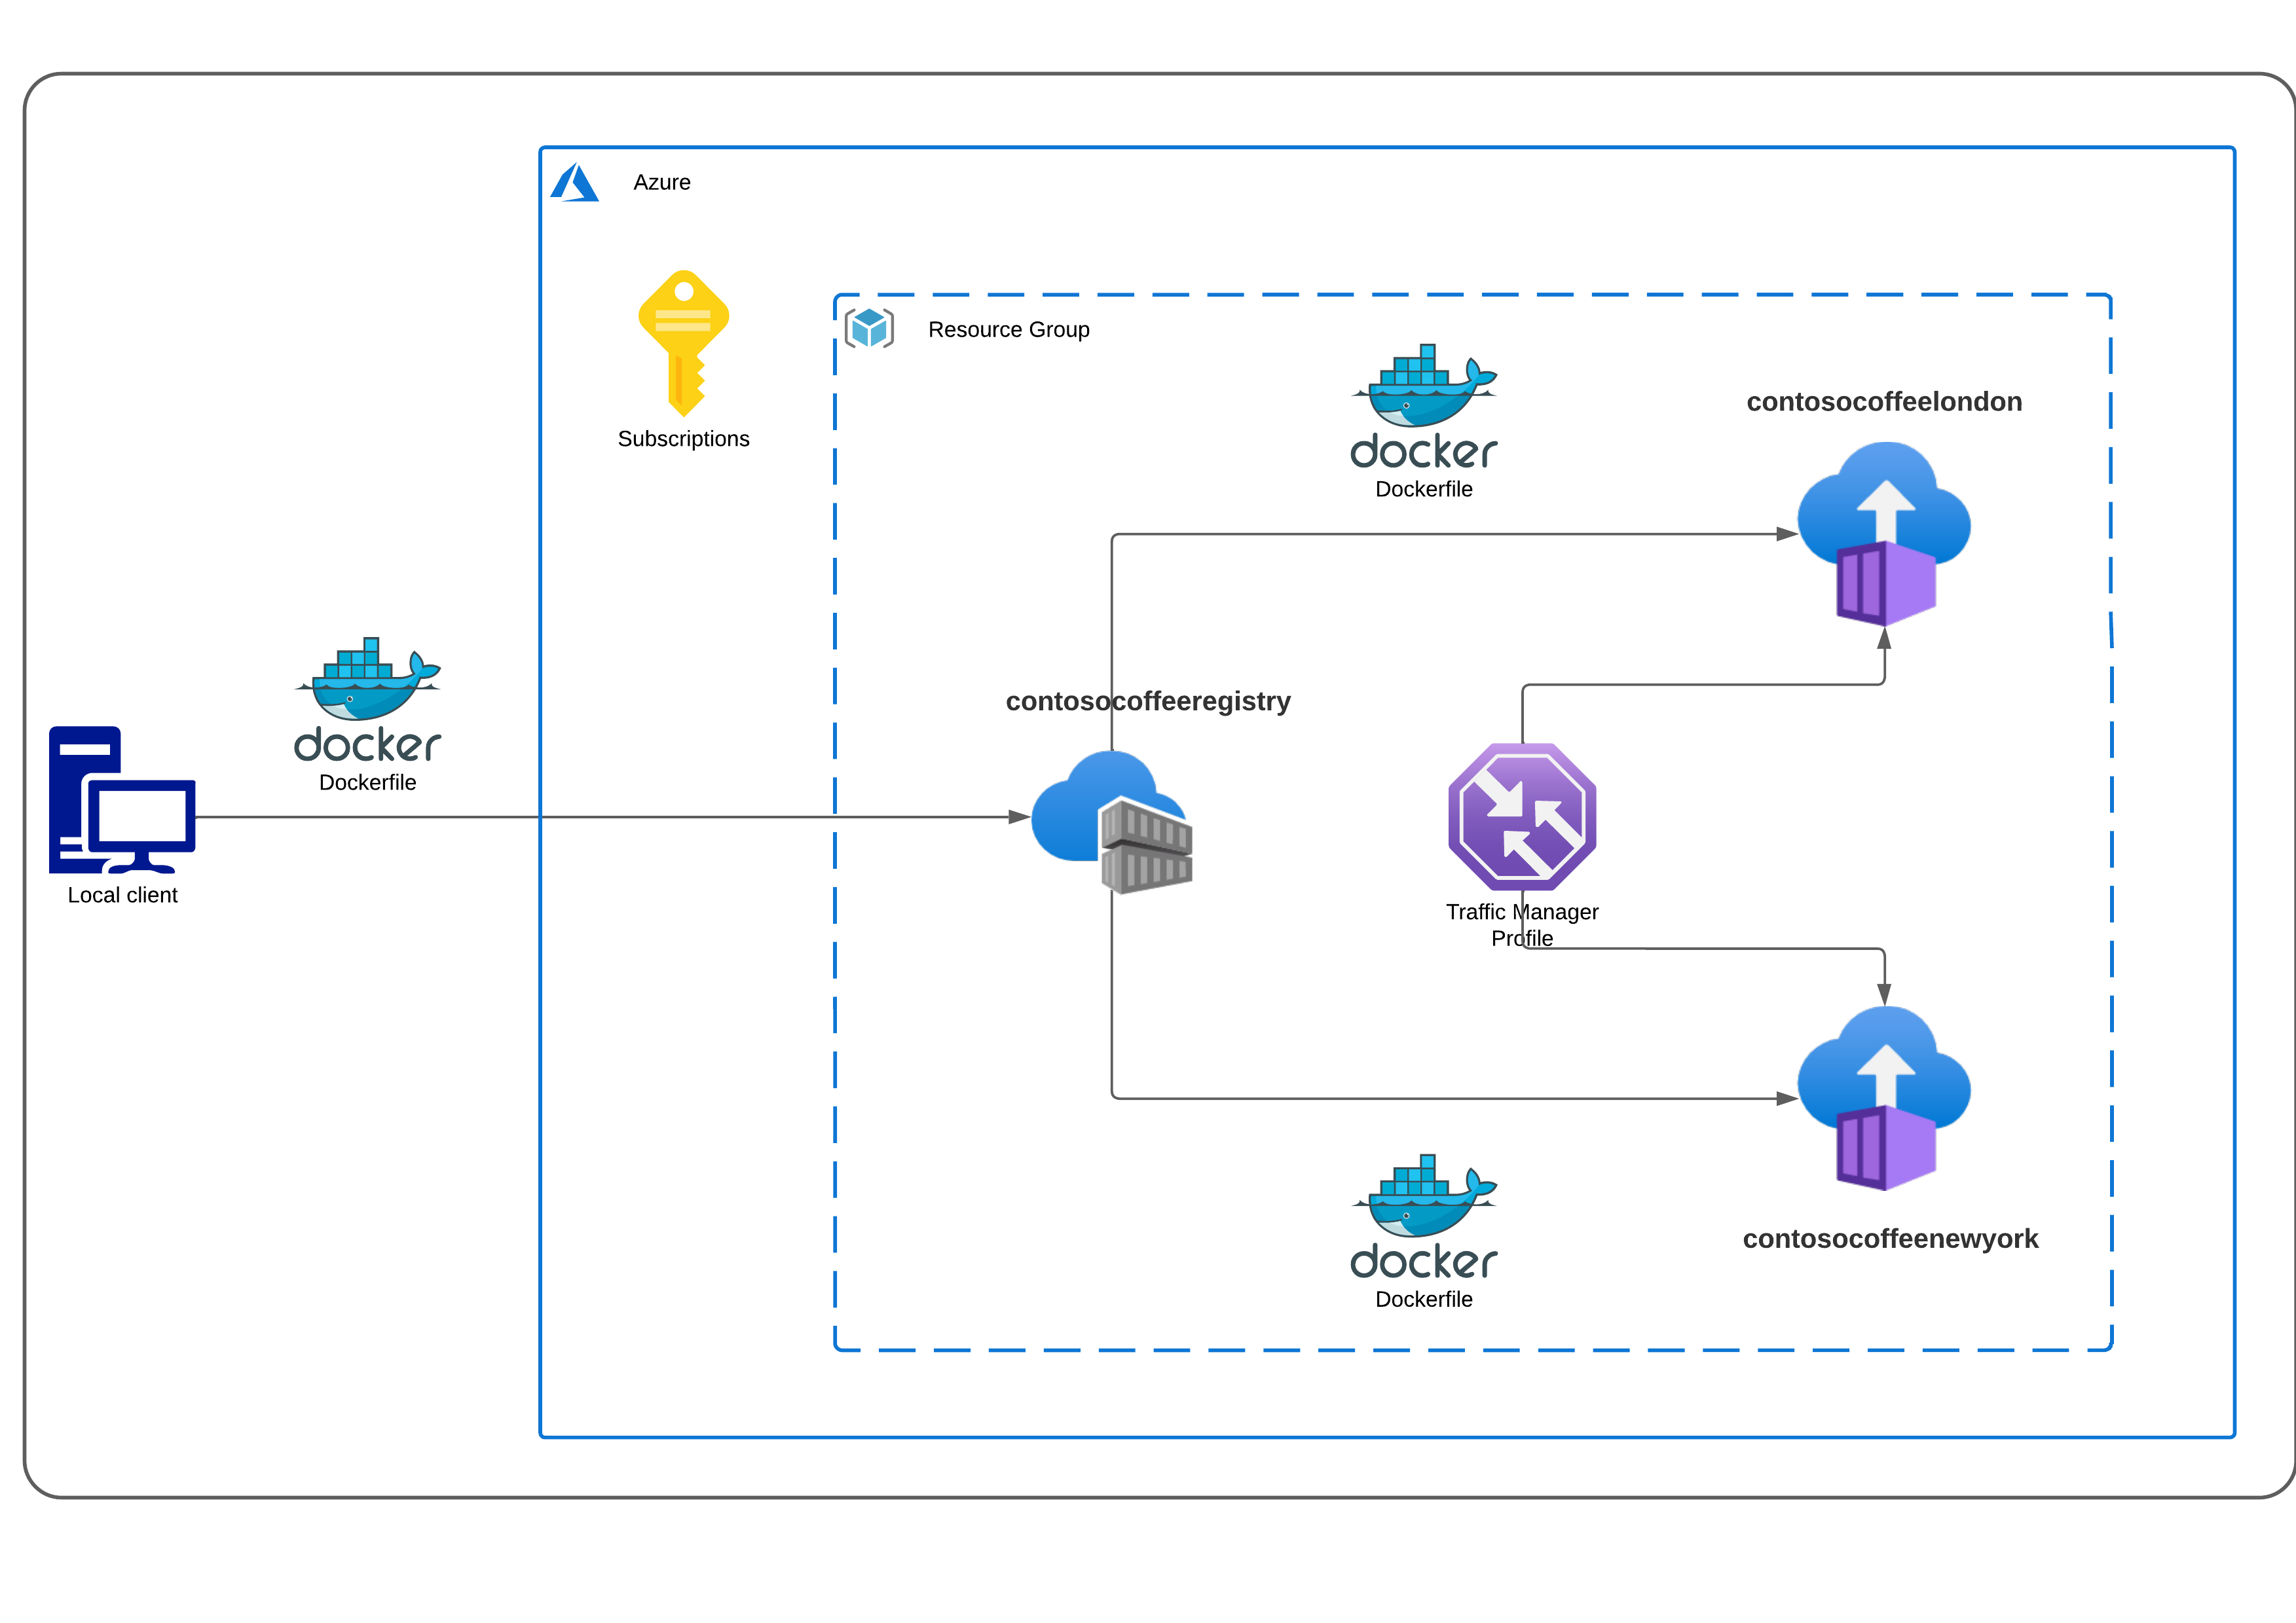Select the yellow Subscriptions key icon
Image resolution: width=2296 pixels, height=1623 pixels.
click(x=684, y=341)
